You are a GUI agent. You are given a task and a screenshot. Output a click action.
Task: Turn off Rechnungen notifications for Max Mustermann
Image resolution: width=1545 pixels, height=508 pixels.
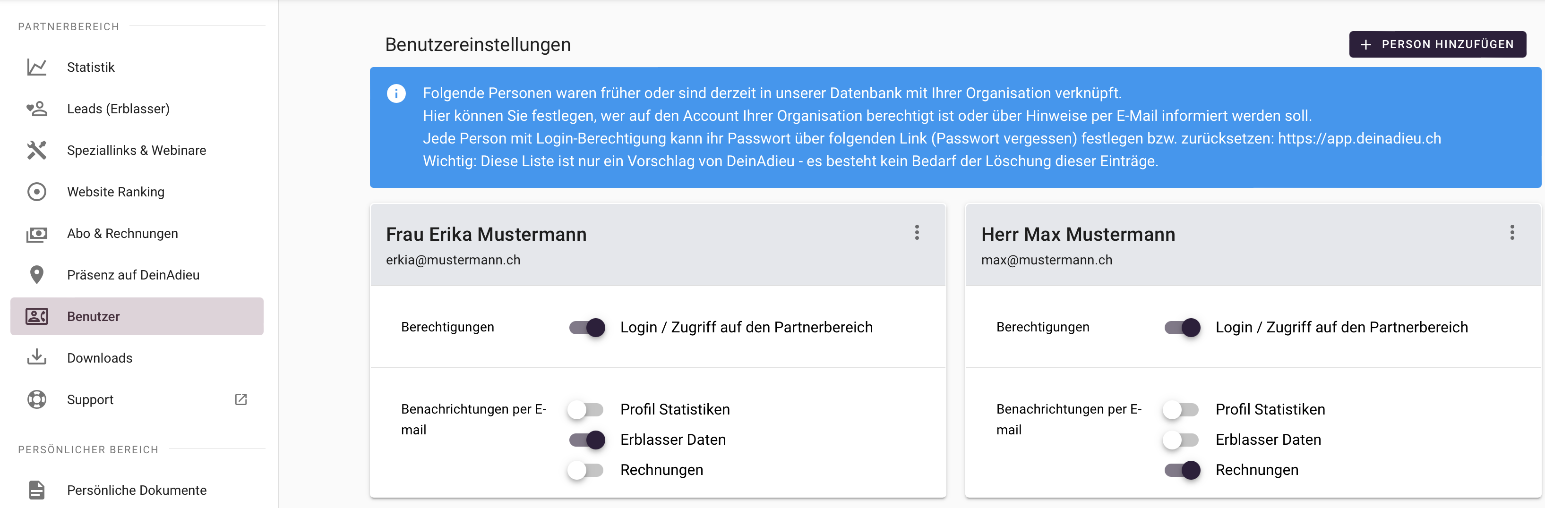(1182, 470)
